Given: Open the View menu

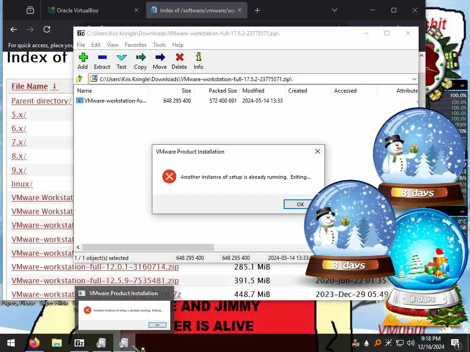Looking at the screenshot, I should click(x=113, y=45).
